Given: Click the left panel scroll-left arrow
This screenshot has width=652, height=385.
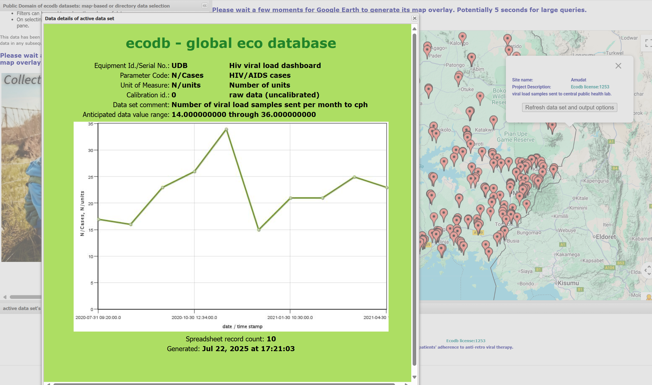Looking at the screenshot, I should click(5, 297).
